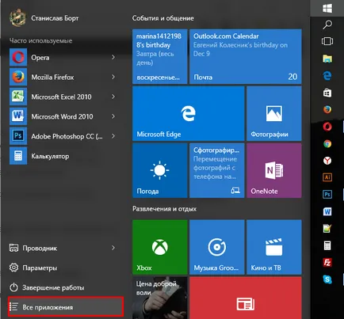Open Windows Store from taskbar

tap(327, 93)
